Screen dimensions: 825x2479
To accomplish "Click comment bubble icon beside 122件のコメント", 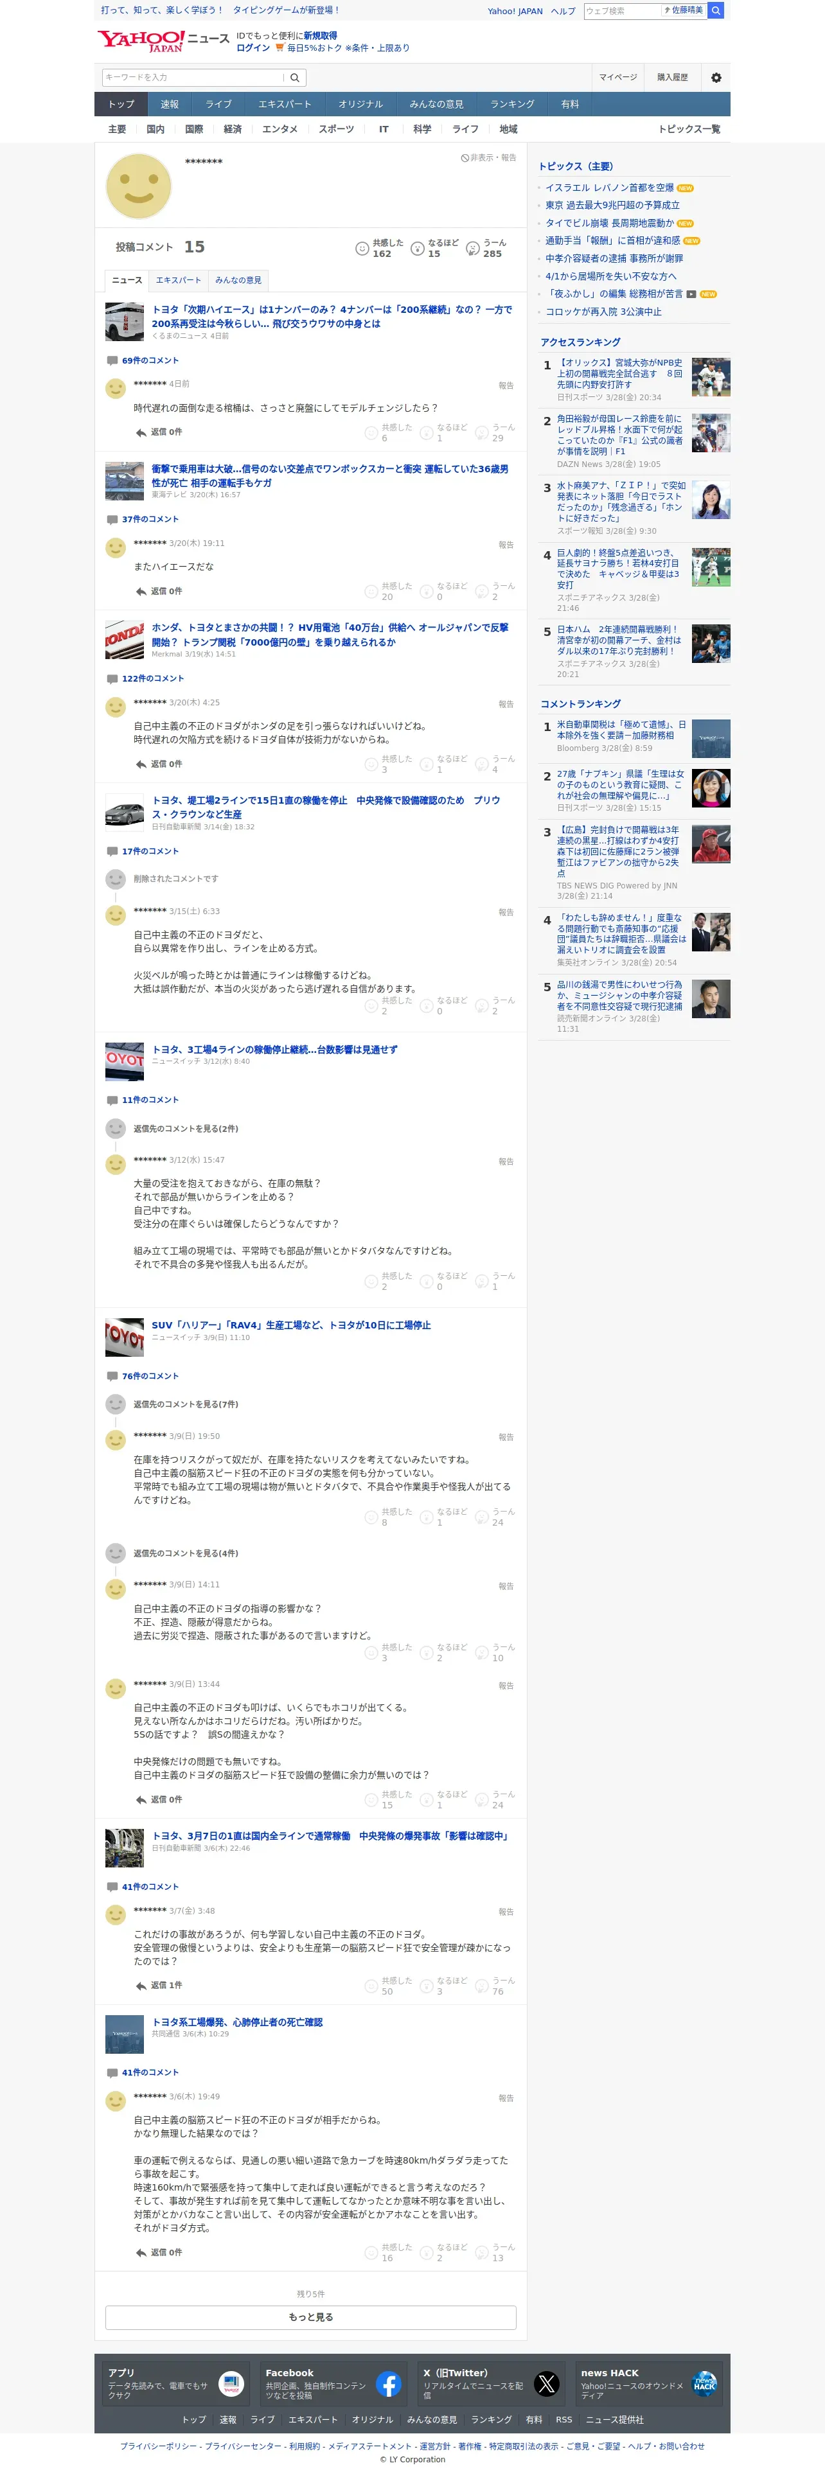I will click(x=112, y=680).
